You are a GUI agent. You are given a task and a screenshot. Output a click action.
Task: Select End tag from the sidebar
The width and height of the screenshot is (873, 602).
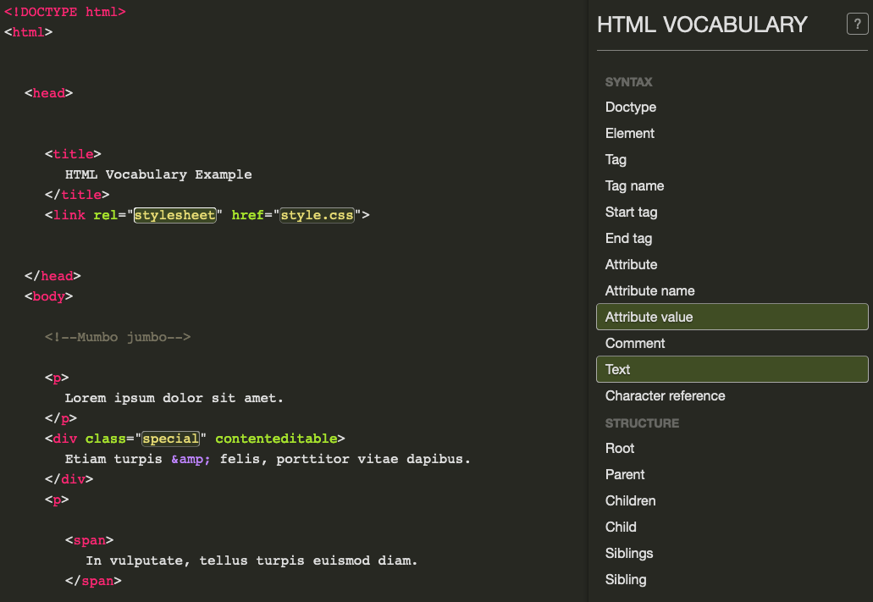(628, 239)
